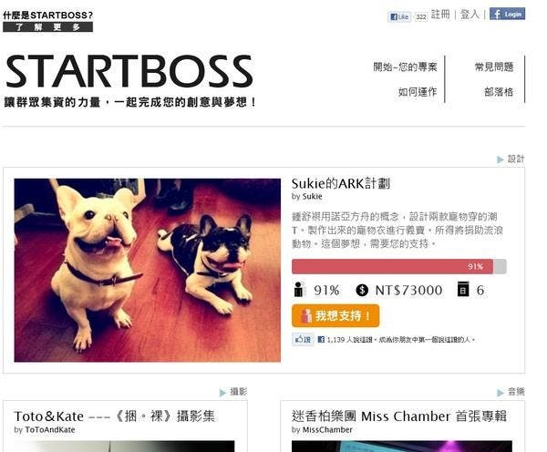Open the Sukie的ARK計劃 project title
Screen dimensions: 547x452
(341, 183)
